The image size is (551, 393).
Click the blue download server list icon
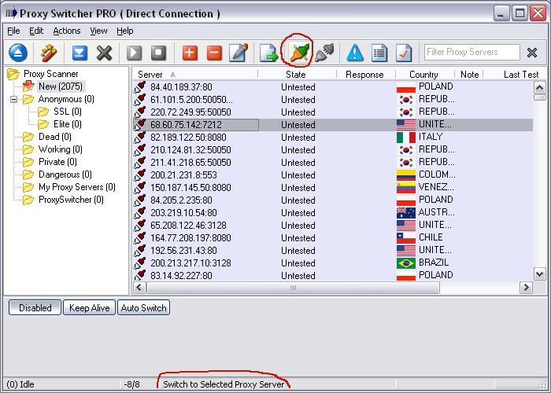[x=80, y=53]
